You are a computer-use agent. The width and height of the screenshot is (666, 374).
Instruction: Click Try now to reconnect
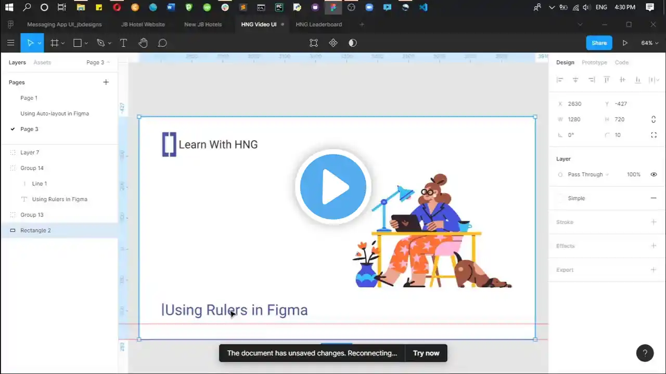426,353
